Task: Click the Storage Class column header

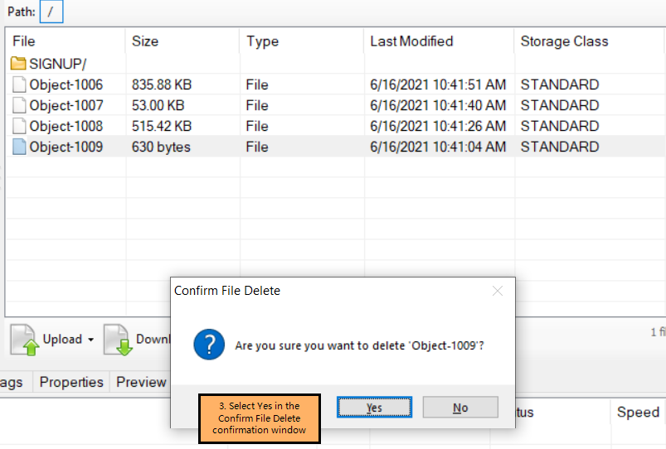Action: tap(564, 41)
